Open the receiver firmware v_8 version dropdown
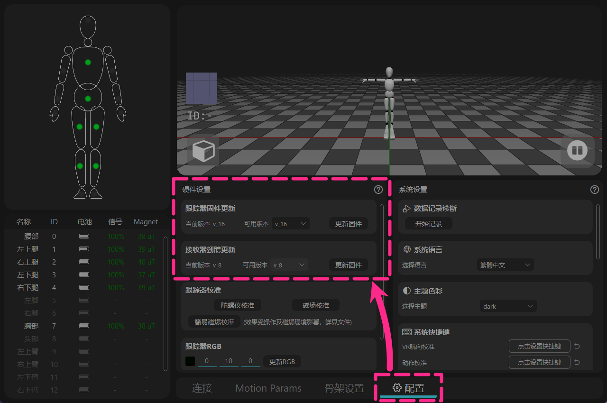The width and height of the screenshot is (607, 403). (289, 265)
